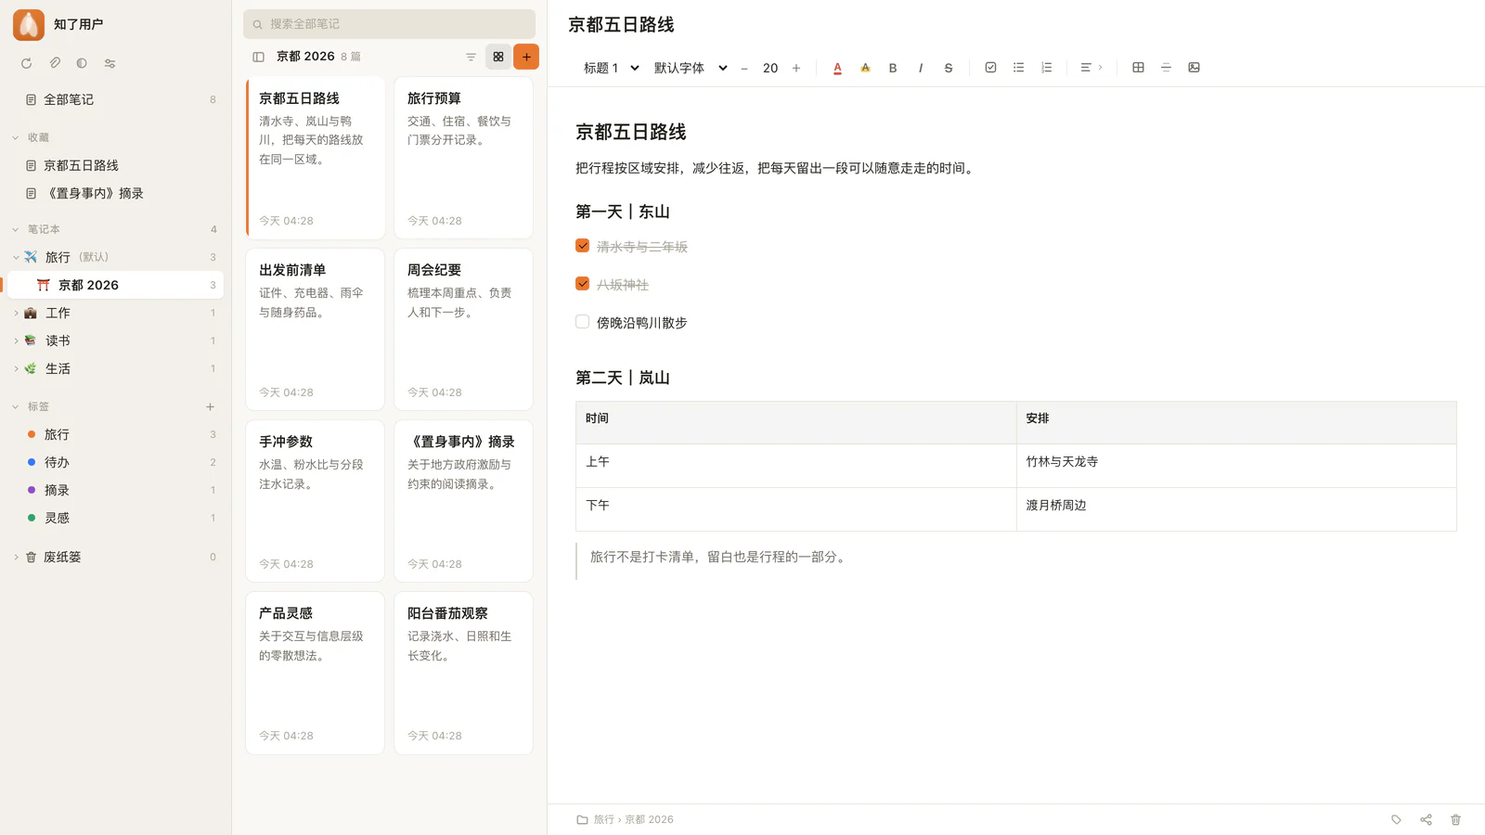1485x835 pixels.
Task: Increase font size with plus
Action: (x=796, y=68)
